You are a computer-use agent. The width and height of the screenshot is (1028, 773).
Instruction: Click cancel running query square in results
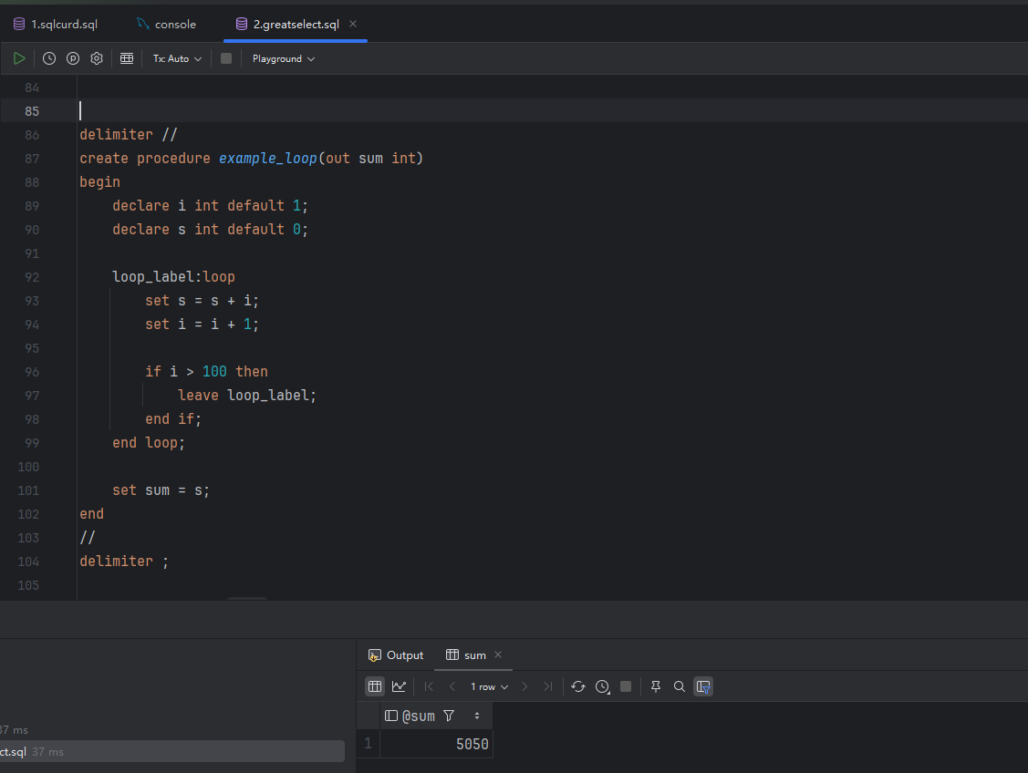626,686
